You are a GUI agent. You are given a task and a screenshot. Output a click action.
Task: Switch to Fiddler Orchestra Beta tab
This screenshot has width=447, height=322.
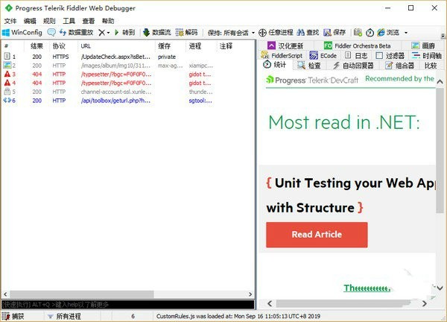coord(357,45)
